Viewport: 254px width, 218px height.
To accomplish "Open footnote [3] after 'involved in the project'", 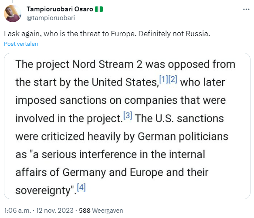I will pos(128,116).
